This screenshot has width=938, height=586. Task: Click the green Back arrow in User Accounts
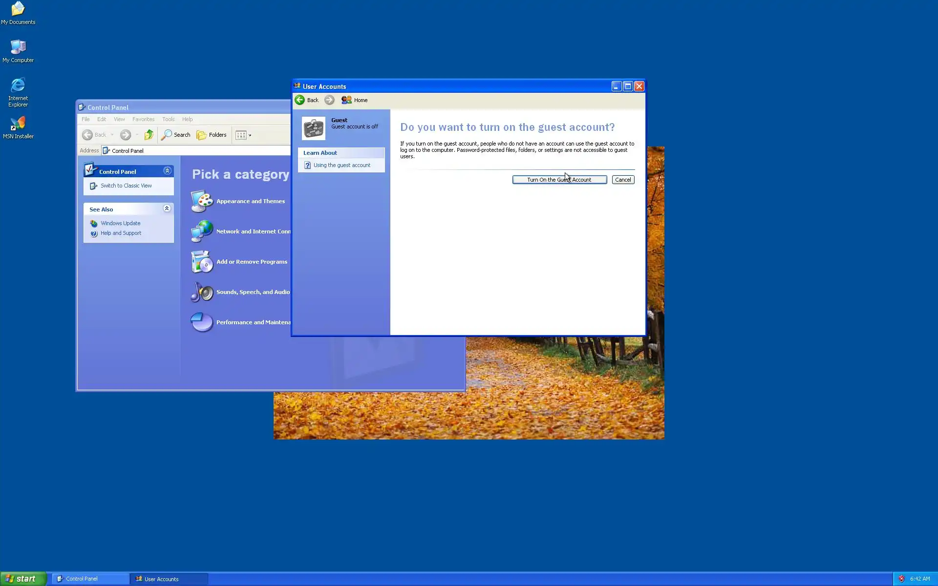300,100
